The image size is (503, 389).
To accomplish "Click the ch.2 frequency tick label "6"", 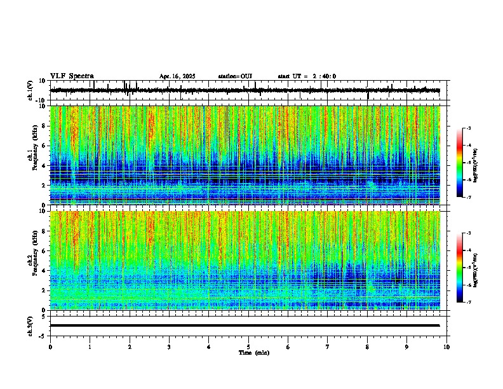I will (44, 251).
